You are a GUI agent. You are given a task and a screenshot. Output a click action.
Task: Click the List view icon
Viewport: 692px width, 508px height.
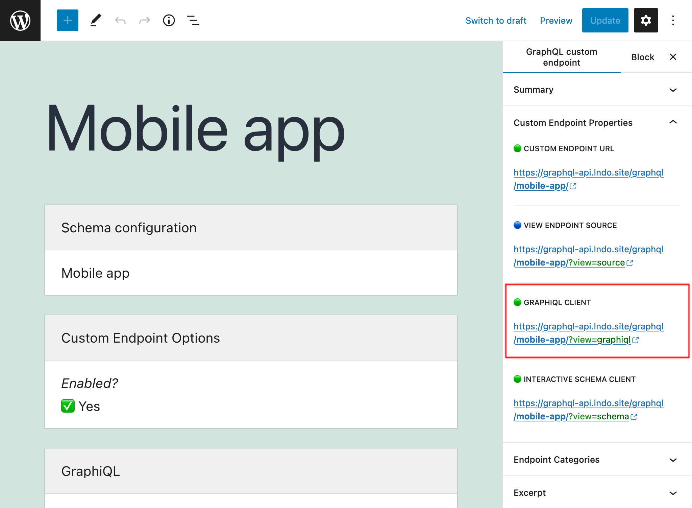coord(193,20)
